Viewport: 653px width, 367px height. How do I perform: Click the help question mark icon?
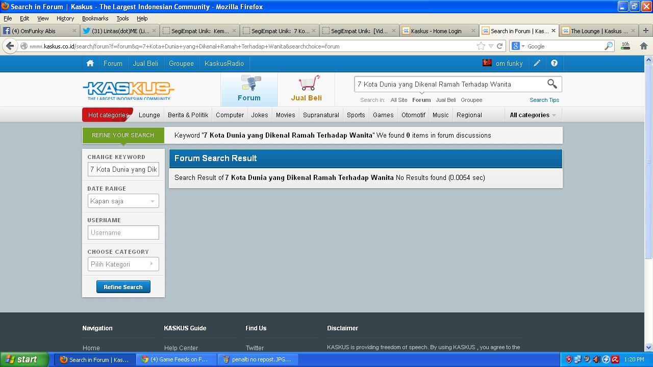pyautogui.click(x=554, y=63)
